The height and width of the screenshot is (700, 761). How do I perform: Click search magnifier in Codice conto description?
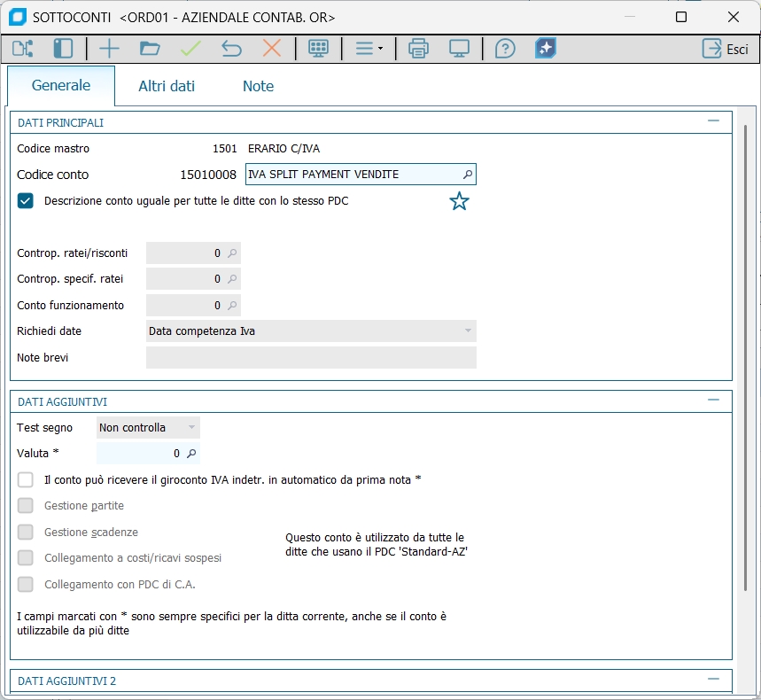tap(468, 175)
